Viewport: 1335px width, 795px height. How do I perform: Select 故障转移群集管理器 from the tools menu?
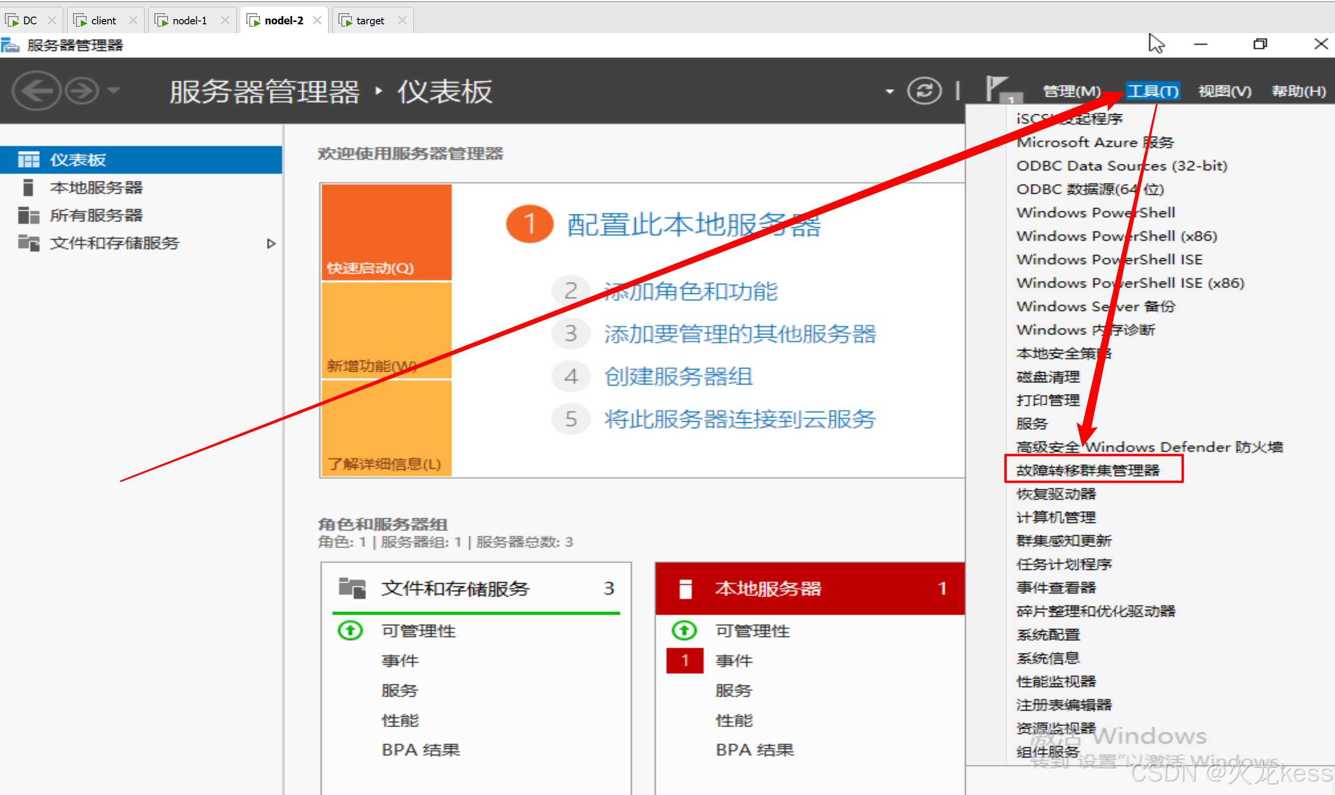click(1088, 470)
